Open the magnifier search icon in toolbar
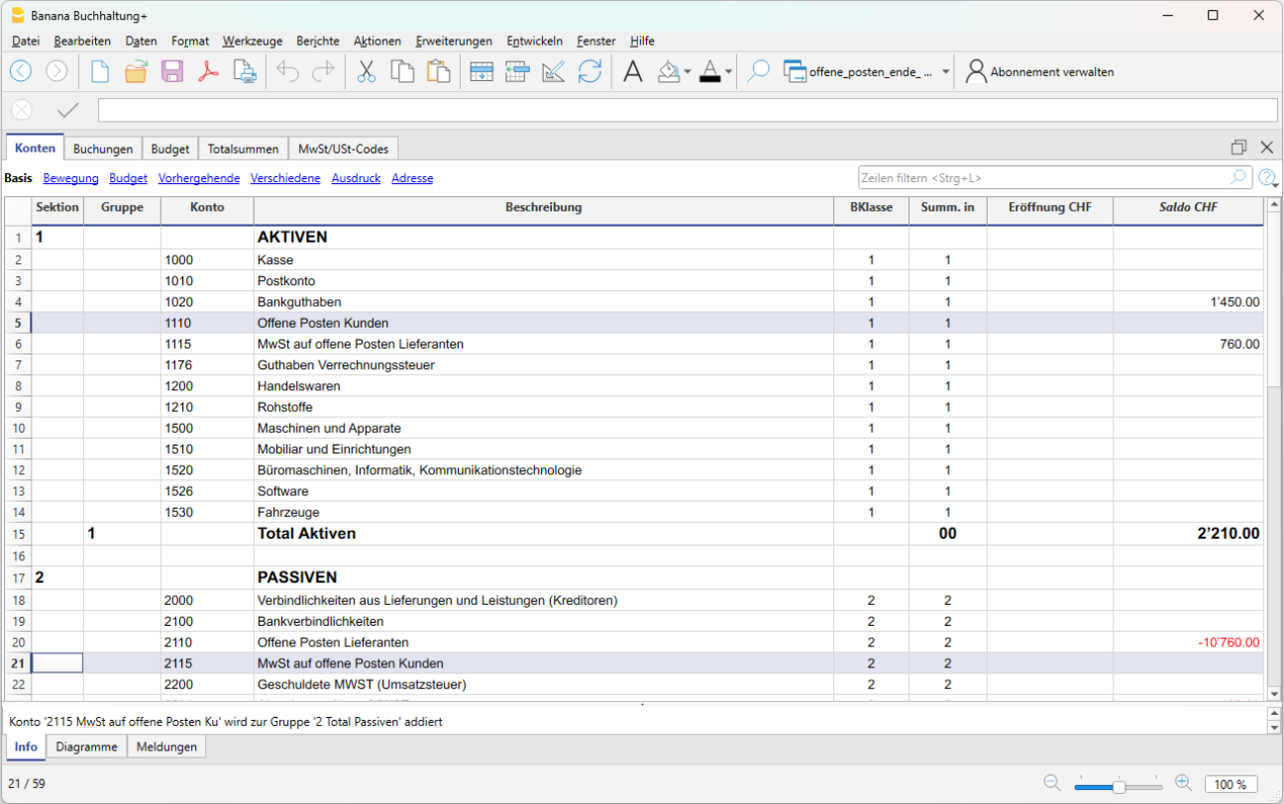The image size is (1284, 804). tap(758, 71)
